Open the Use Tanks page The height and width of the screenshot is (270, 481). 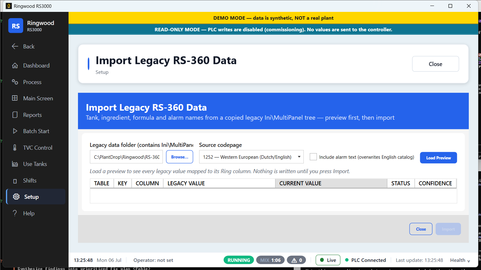36,164
